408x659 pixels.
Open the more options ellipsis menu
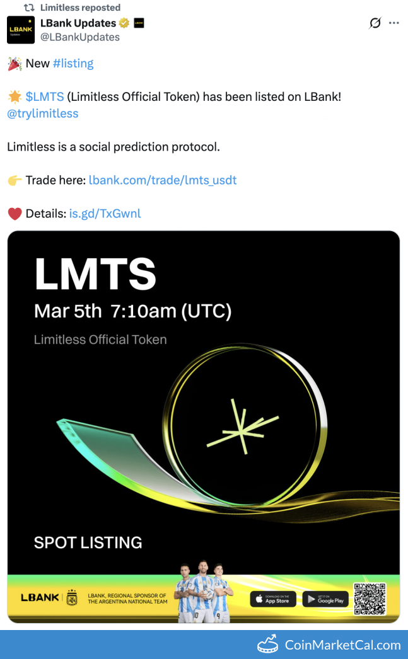coord(394,23)
